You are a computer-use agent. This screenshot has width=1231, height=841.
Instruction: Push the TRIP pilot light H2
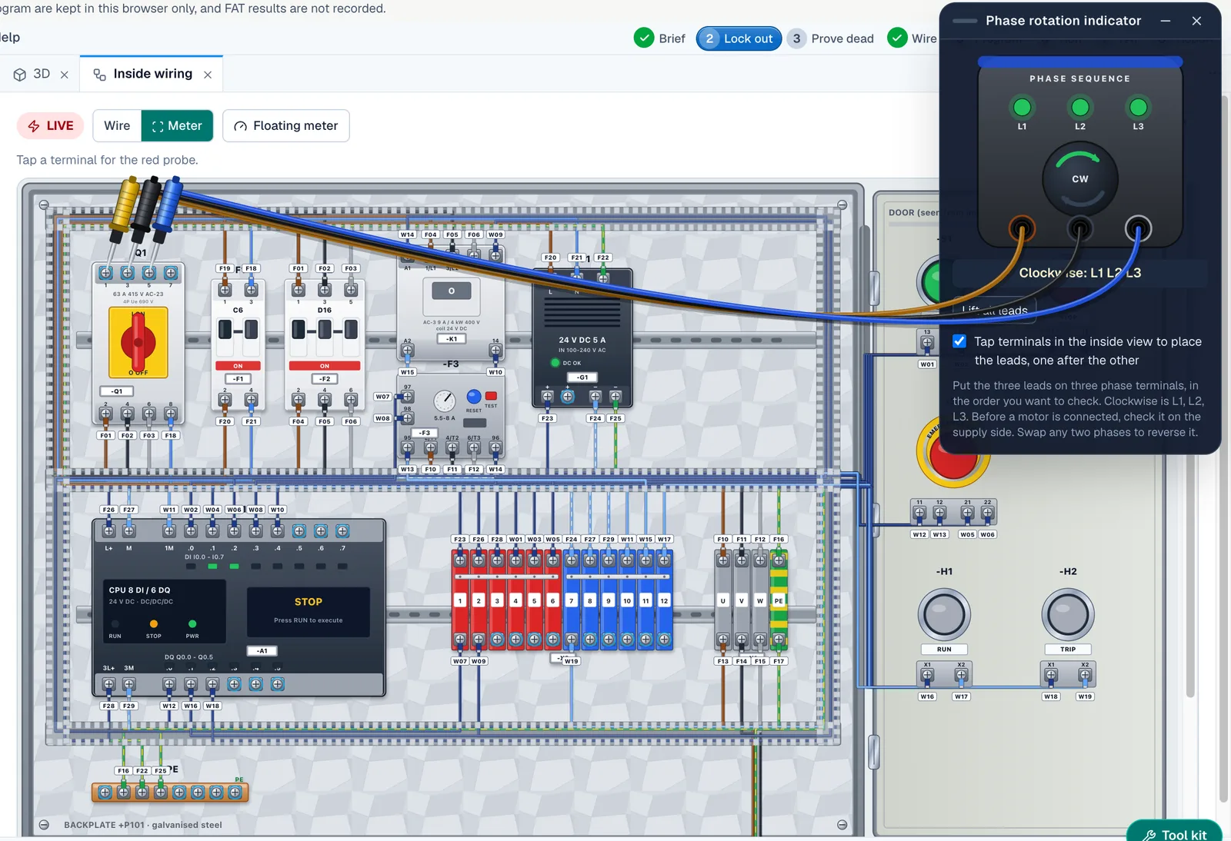pos(1068,615)
